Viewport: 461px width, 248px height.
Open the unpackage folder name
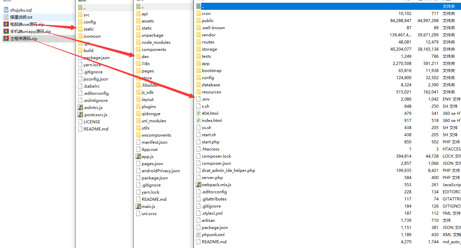(153, 35)
